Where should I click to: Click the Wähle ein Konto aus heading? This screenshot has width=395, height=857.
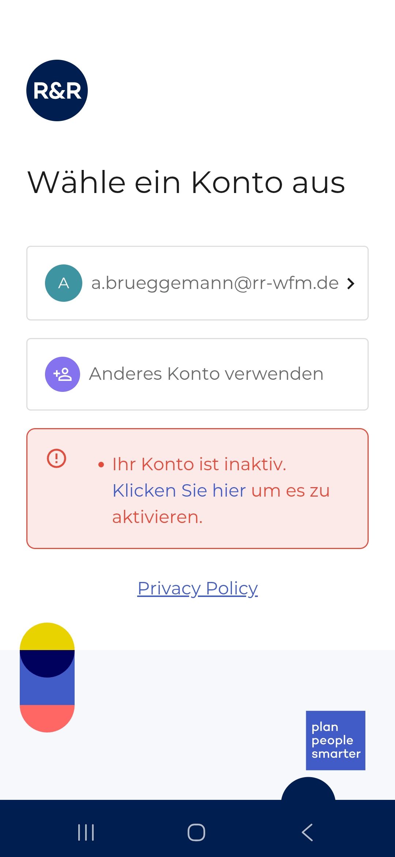click(186, 182)
